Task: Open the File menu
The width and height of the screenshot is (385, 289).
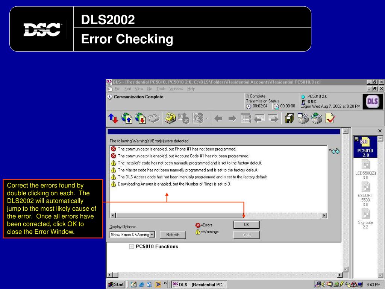Action: coord(117,89)
